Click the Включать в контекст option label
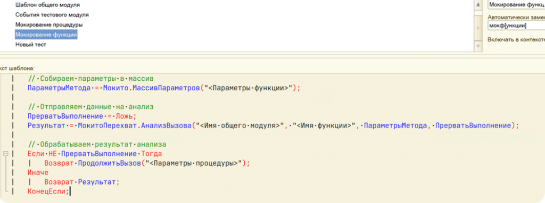Screen dimensions: 545x203 tap(516, 39)
